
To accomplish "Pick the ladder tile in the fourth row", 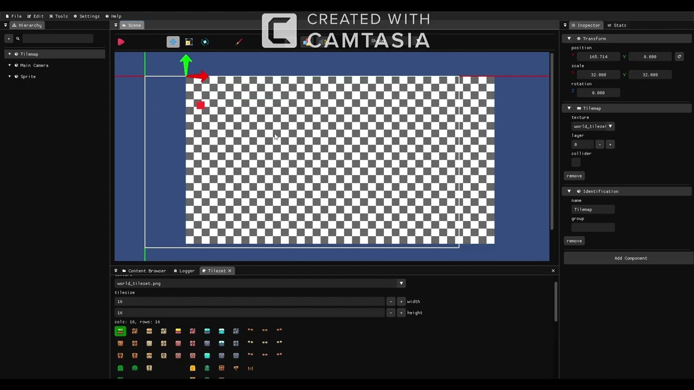I will click(x=250, y=368).
